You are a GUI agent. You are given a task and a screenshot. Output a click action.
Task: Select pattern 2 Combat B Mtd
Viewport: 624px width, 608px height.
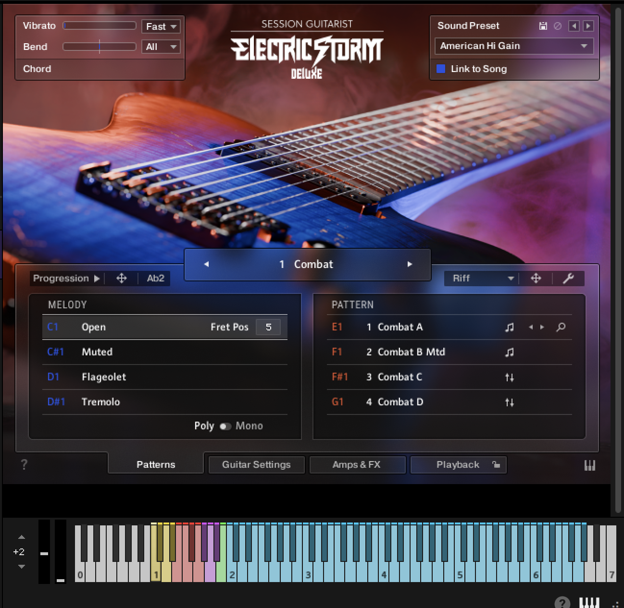449,352
